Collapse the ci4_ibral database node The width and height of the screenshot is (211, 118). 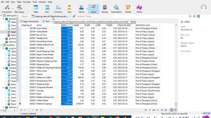tap(4, 68)
